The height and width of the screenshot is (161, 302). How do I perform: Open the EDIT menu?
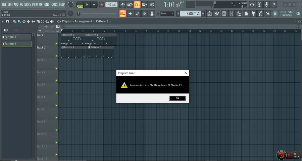point(10,4)
